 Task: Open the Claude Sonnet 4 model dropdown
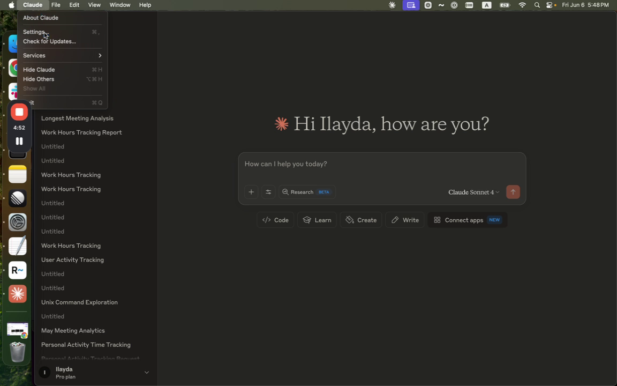473,192
